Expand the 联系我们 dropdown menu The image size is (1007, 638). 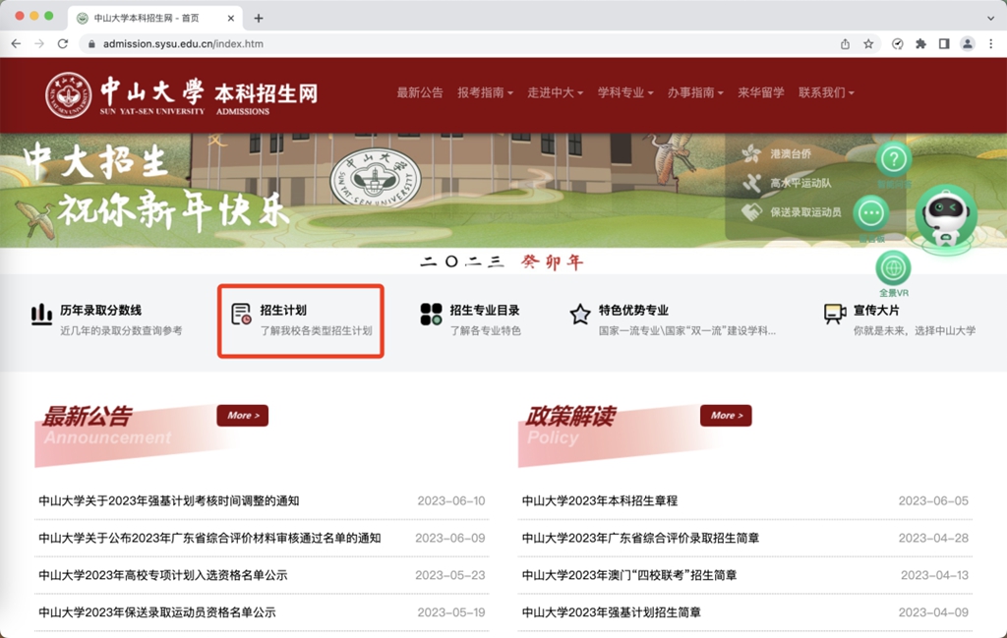826,92
